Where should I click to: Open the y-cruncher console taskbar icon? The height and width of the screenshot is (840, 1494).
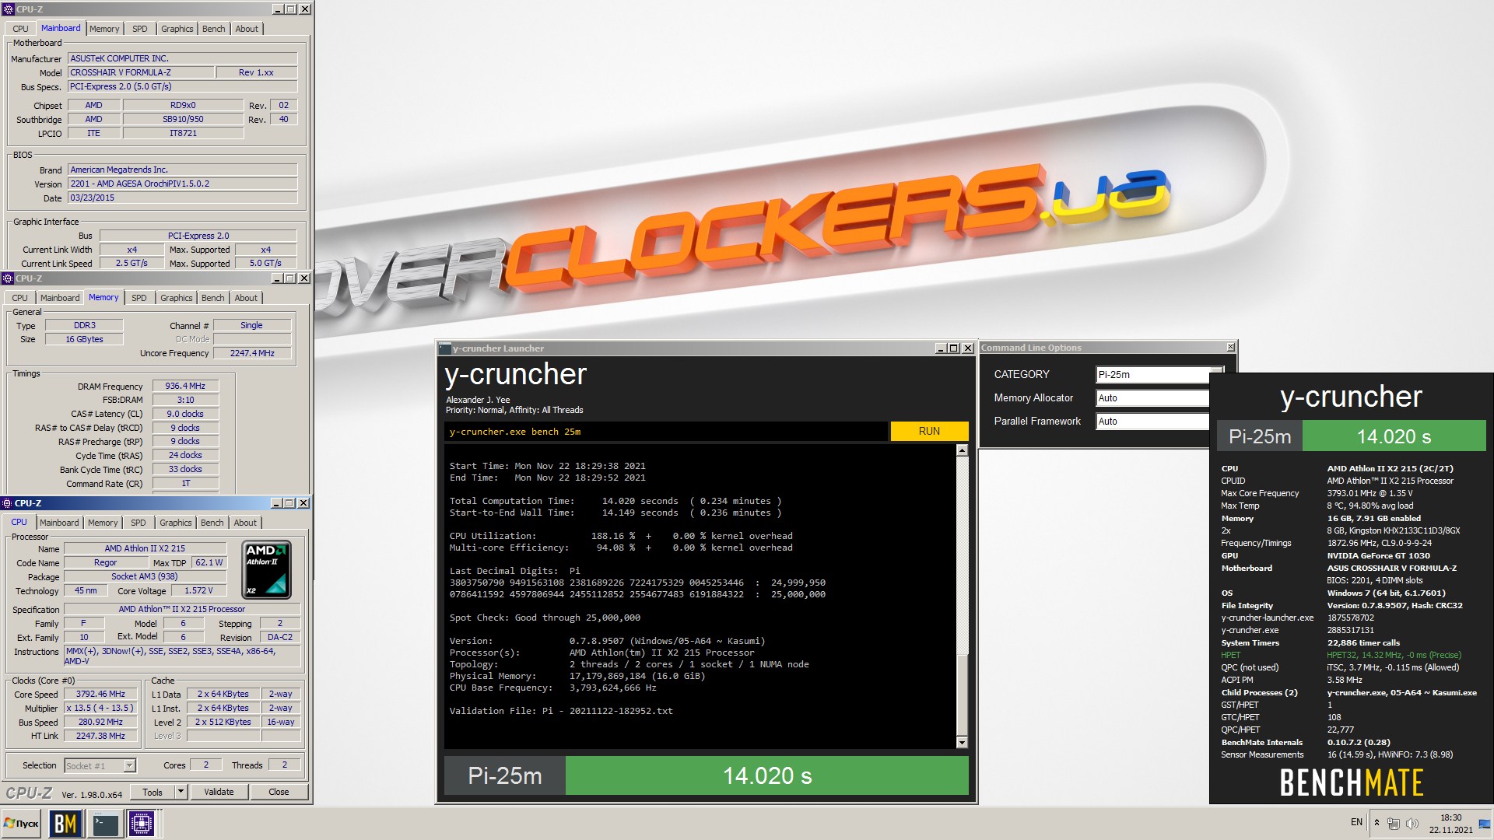[104, 823]
